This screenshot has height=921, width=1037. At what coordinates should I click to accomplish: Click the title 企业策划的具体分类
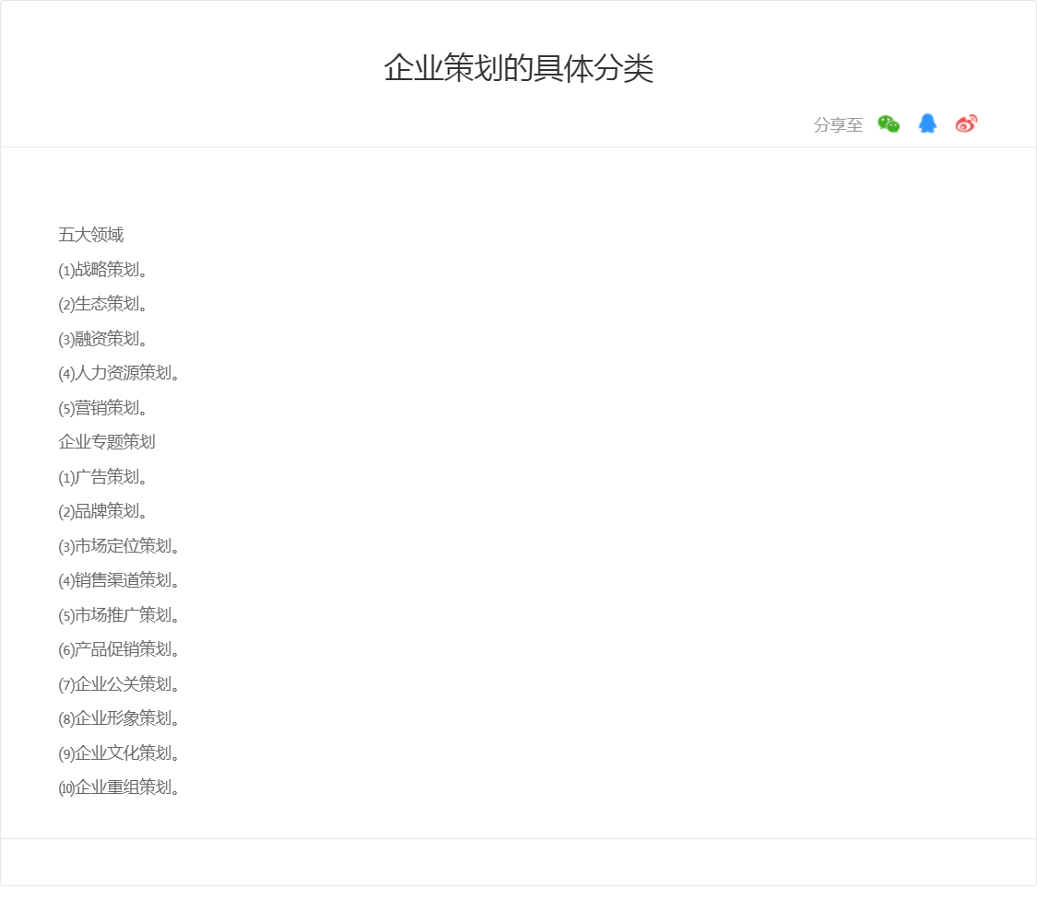(518, 69)
